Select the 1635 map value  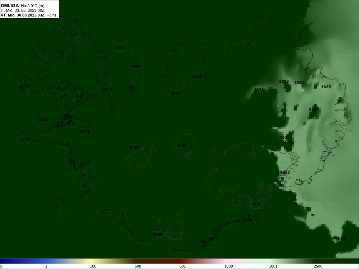(285, 137)
